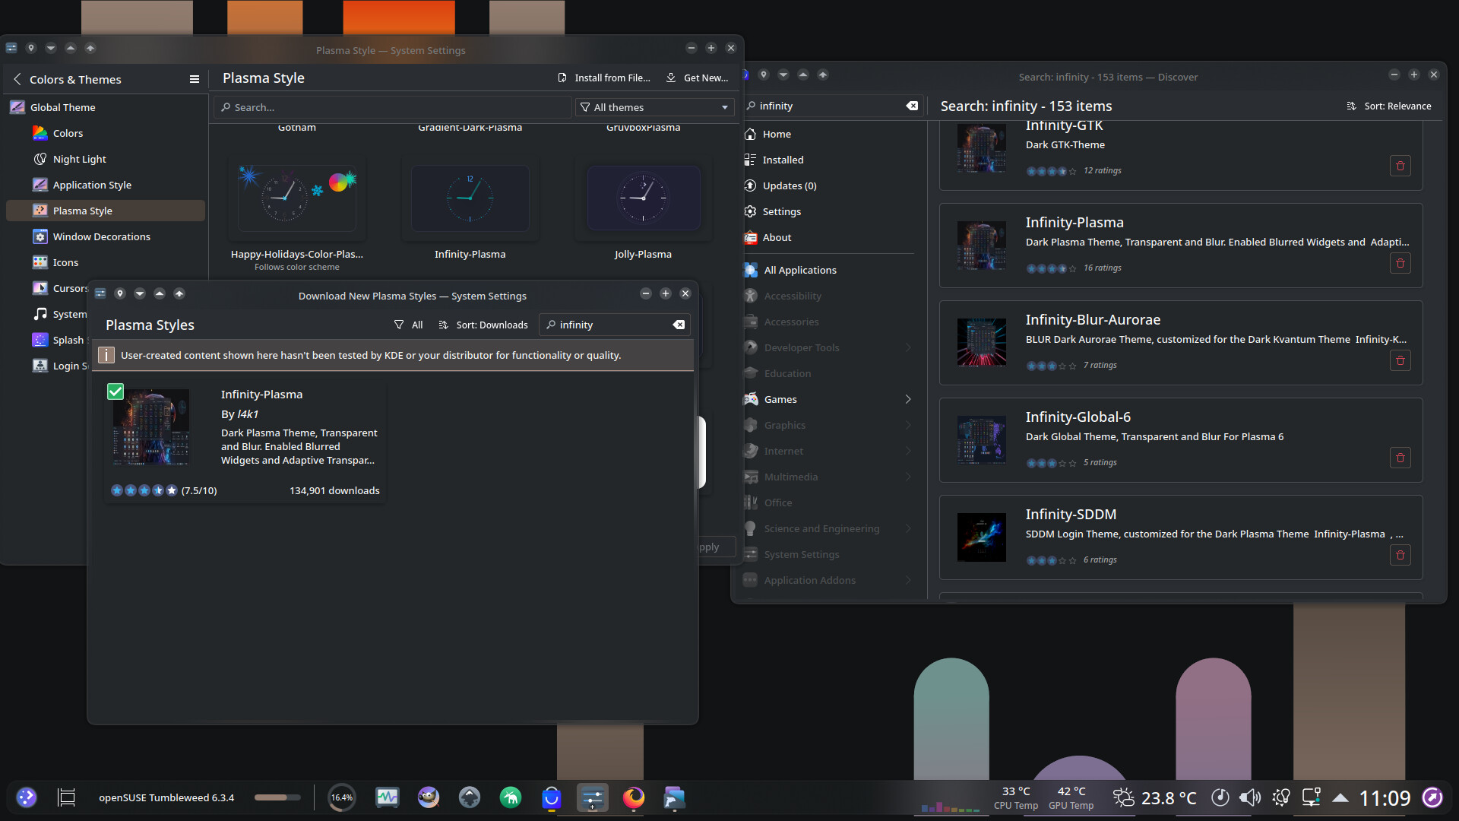Open System Settings taskbar icon

pyautogui.click(x=593, y=797)
